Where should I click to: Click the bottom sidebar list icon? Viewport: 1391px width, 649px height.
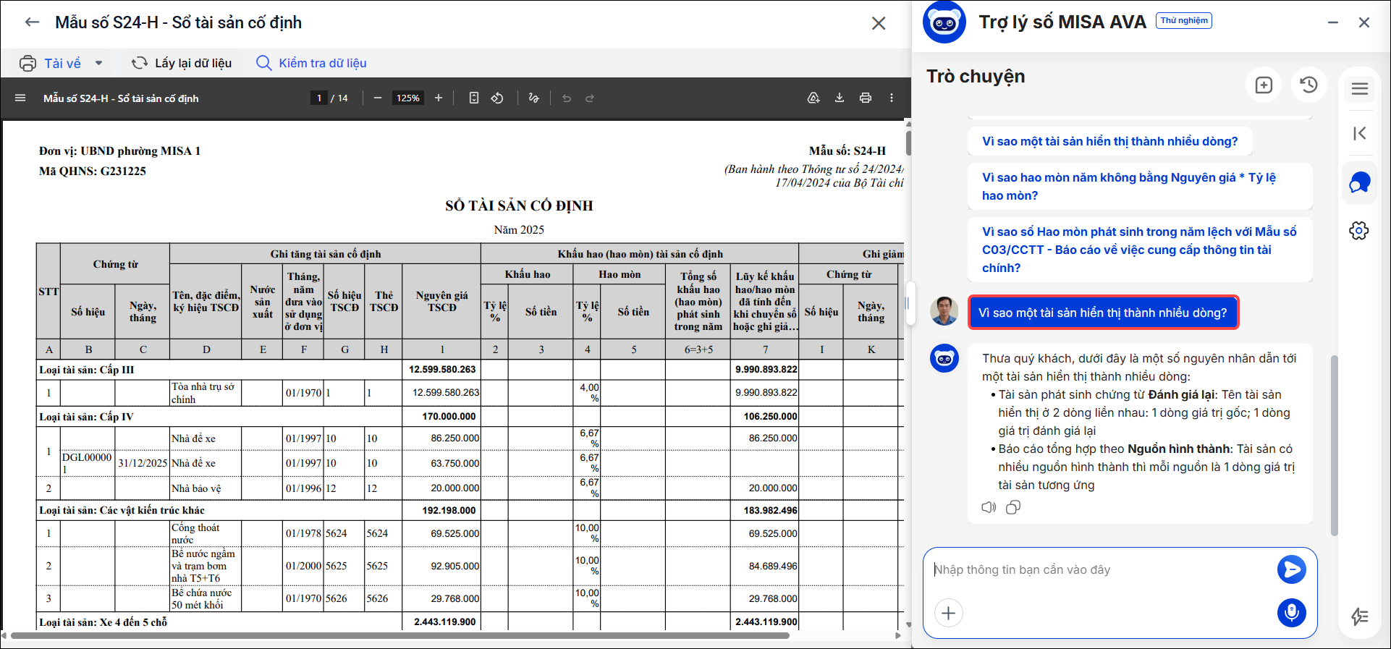click(x=1360, y=616)
